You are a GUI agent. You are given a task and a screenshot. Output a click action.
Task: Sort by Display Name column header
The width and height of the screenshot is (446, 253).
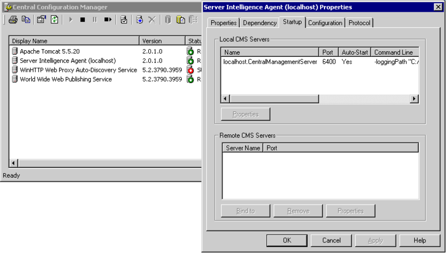[x=74, y=41]
